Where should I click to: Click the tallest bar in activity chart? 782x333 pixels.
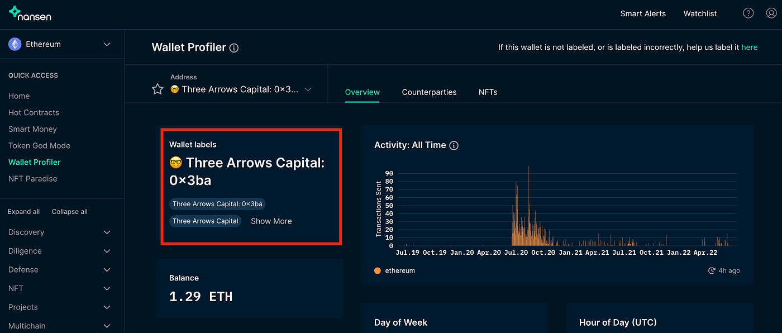[528, 206]
